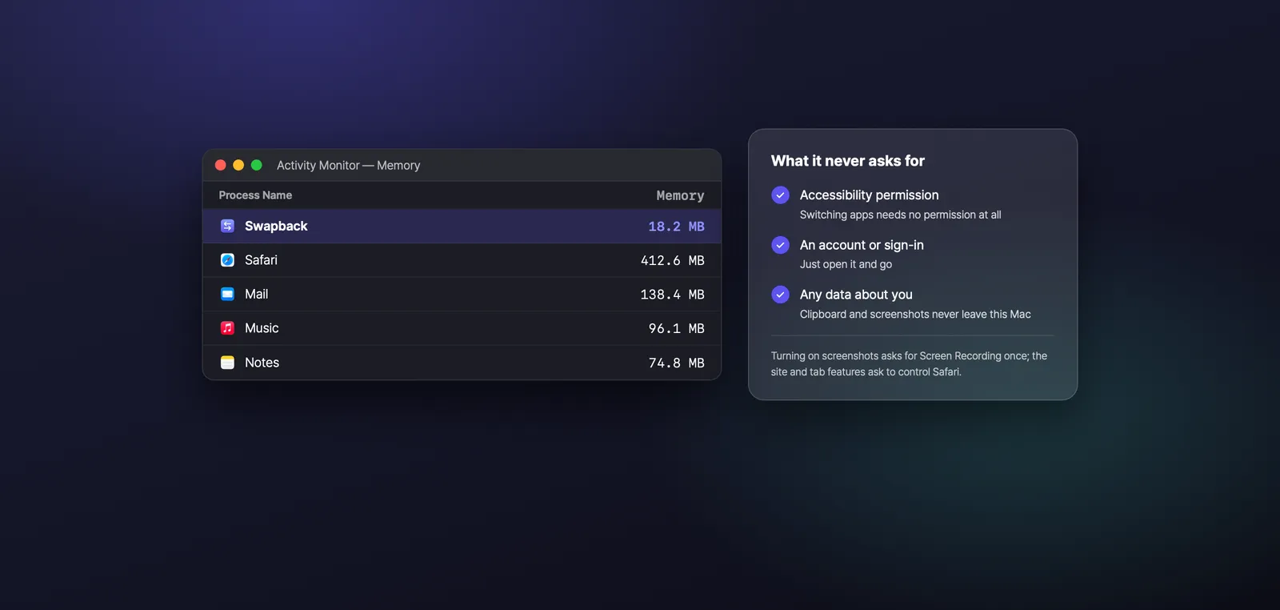Click the checkmark beside Any data about you
The height and width of the screenshot is (610, 1280).
[780, 295]
